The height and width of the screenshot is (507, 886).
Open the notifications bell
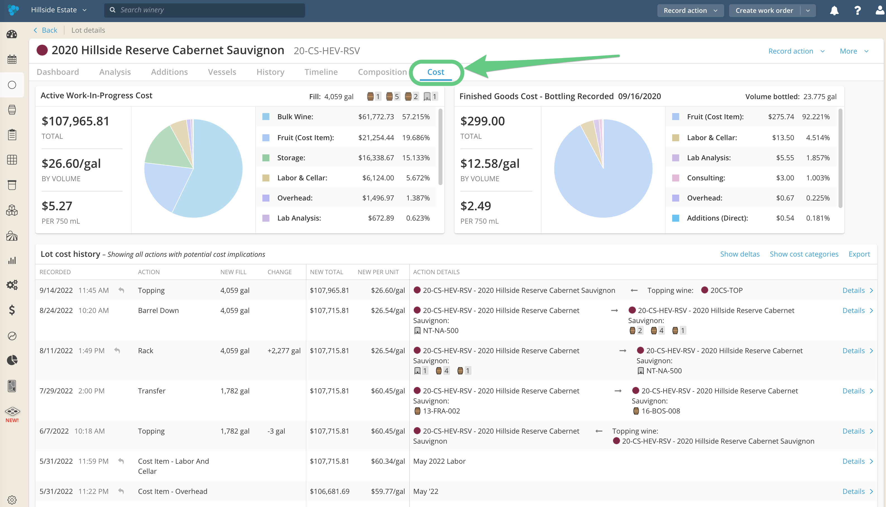point(834,10)
